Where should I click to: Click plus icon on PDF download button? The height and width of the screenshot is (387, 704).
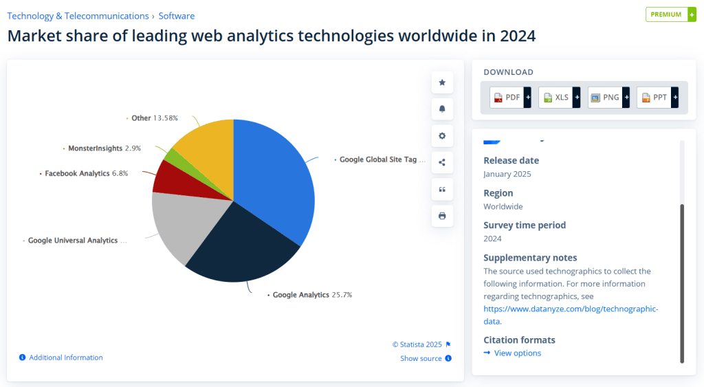(527, 98)
